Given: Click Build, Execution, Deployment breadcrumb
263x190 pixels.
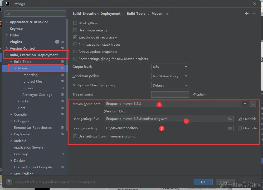Looking at the screenshot, I should [96, 14].
